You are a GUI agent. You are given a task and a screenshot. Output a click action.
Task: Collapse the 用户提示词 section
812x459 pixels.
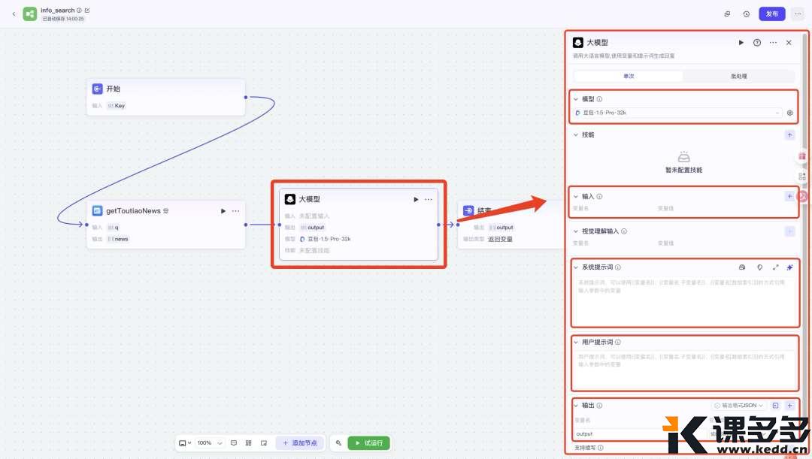(x=576, y=342)
